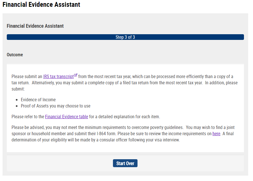253x181 pixels.
Task: Click the bullet dot before Proof of Assets
Action: (x=17, y=106)
